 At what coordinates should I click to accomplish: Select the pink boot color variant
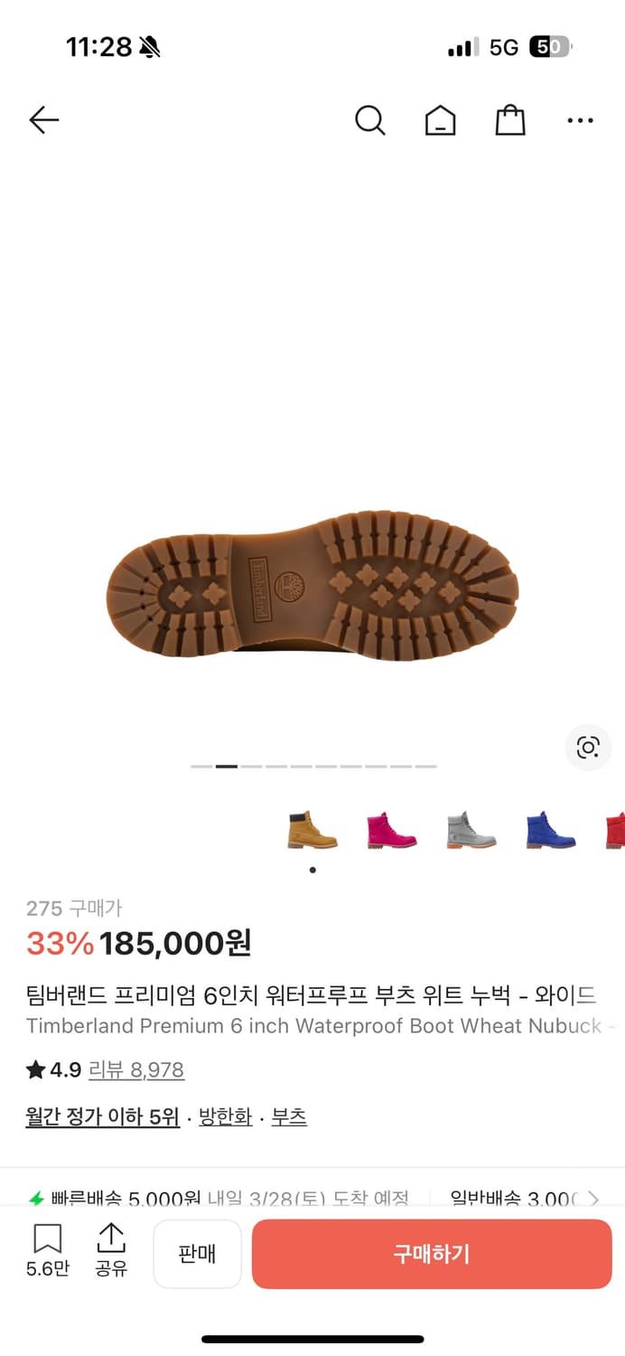pos(392,830)
